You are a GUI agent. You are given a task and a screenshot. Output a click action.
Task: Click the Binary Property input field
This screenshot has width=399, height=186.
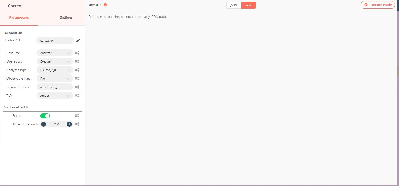click(55, 87)
